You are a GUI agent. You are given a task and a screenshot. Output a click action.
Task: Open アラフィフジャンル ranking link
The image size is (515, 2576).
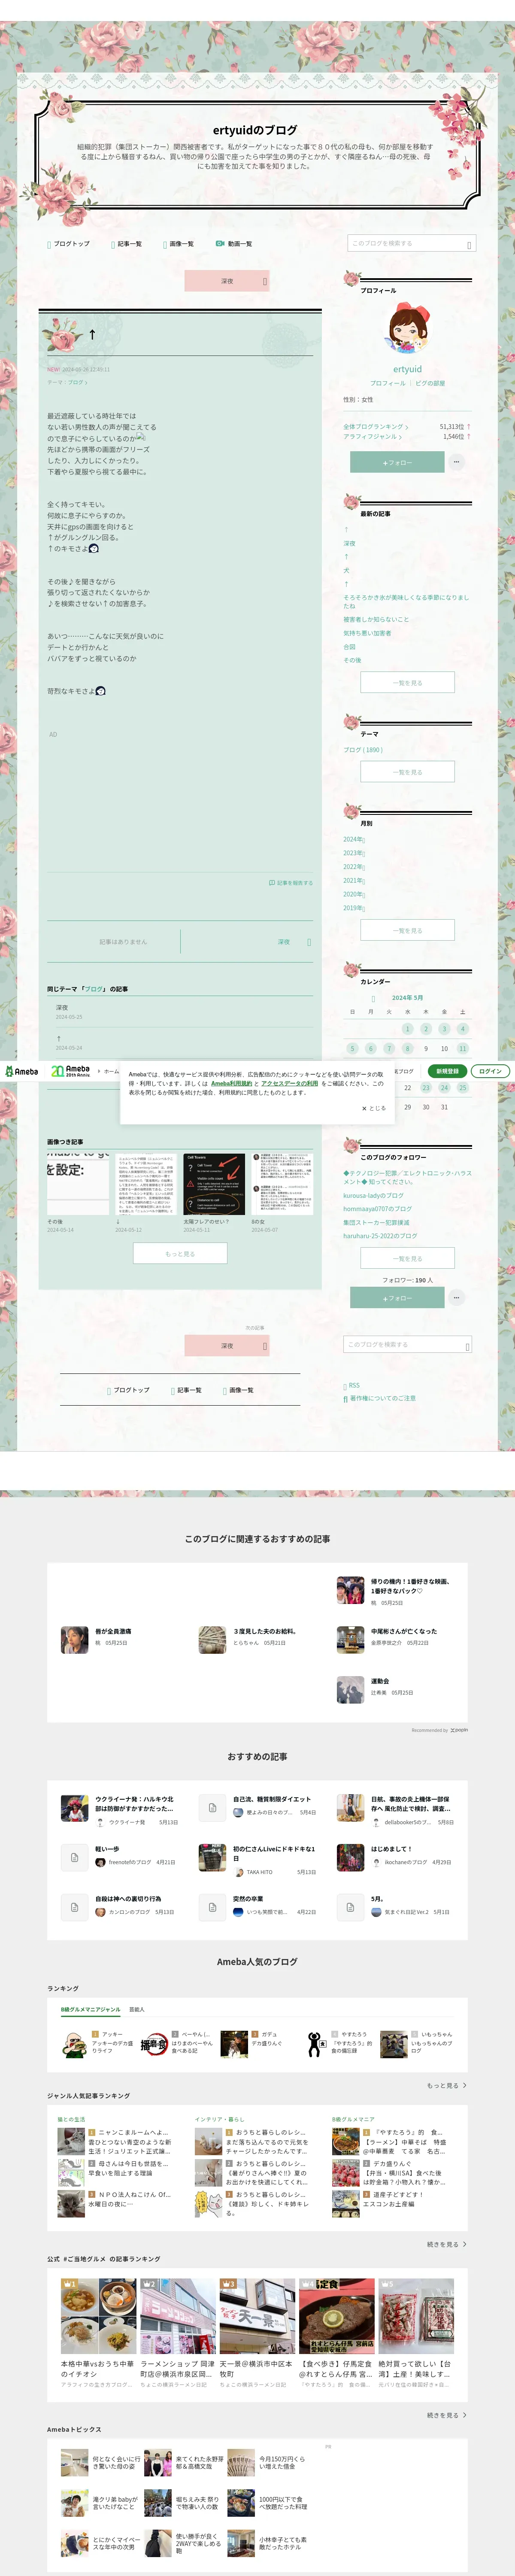pos(372,436)
